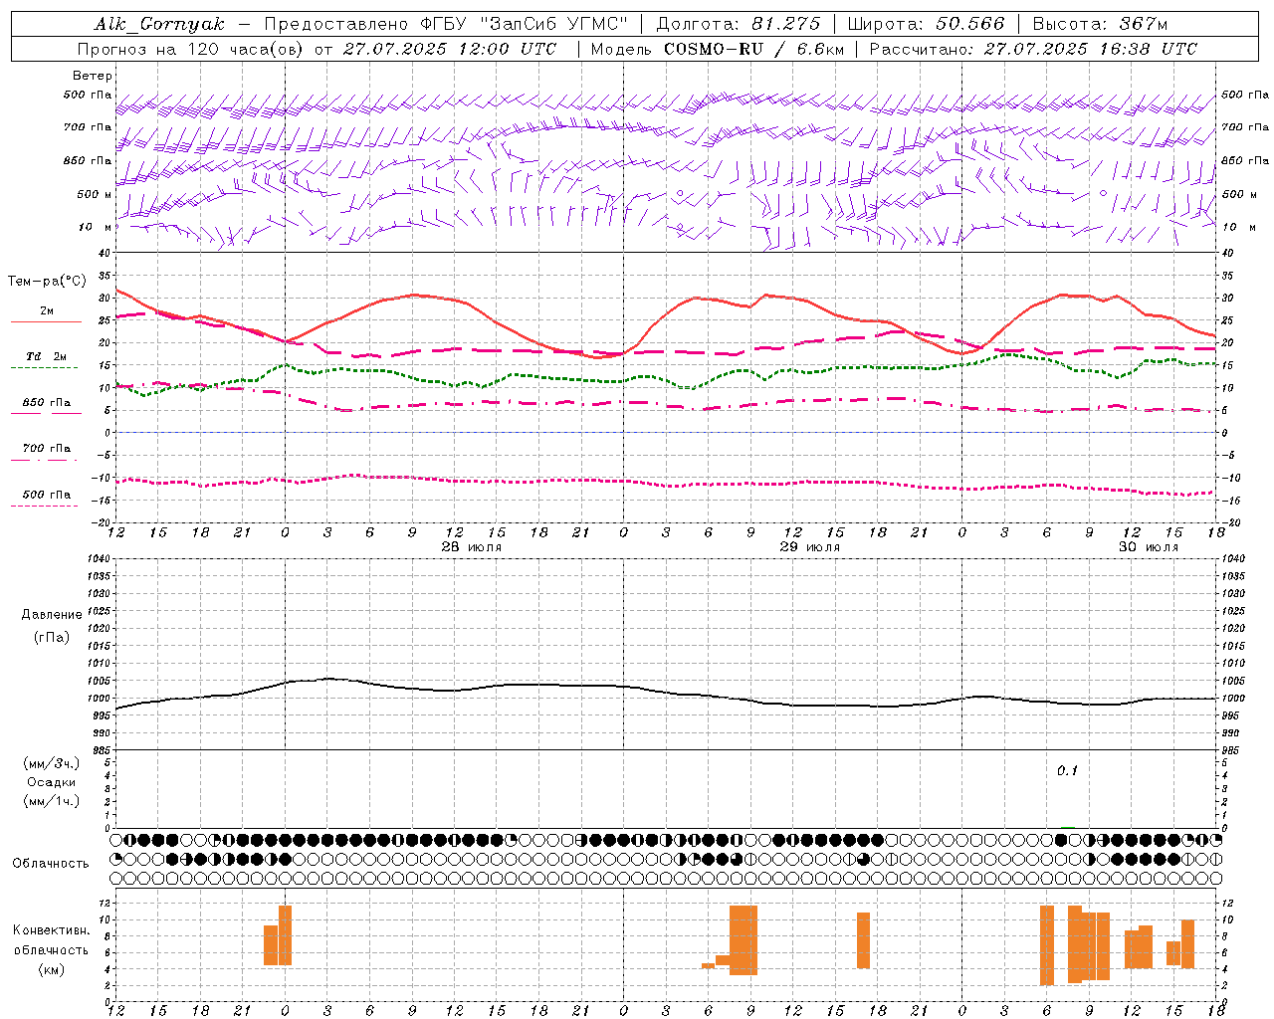This screenshot has width=1274, height=1019.
Task: Click the 'Облачность' cloud cover label
Action: pyautogui.click(x=51, y=864)
